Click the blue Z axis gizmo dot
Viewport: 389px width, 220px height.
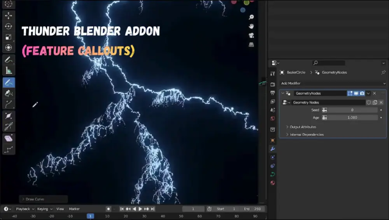pyautogui.click(x=243, y=10)
